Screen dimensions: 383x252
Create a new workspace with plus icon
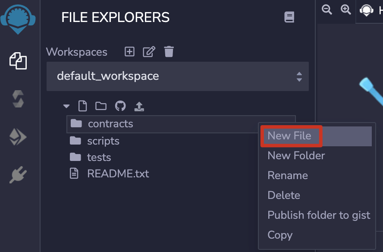[129, 52]
